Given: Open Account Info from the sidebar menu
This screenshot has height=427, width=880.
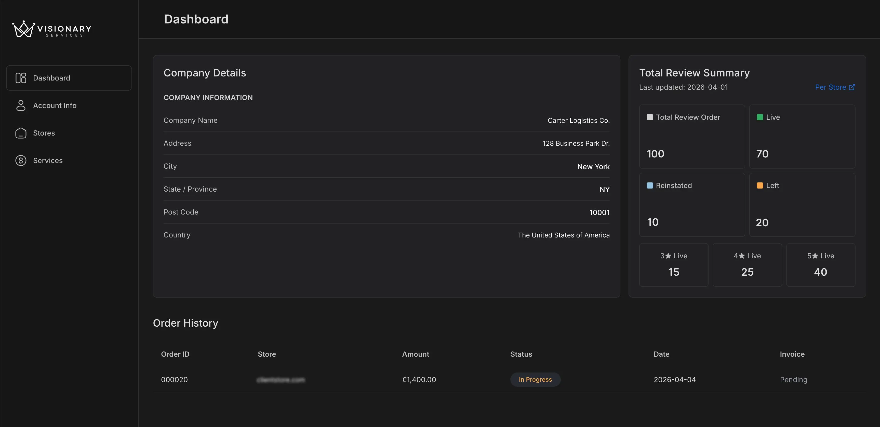Looking at the screenshot, I should click(x=55, y=105).
